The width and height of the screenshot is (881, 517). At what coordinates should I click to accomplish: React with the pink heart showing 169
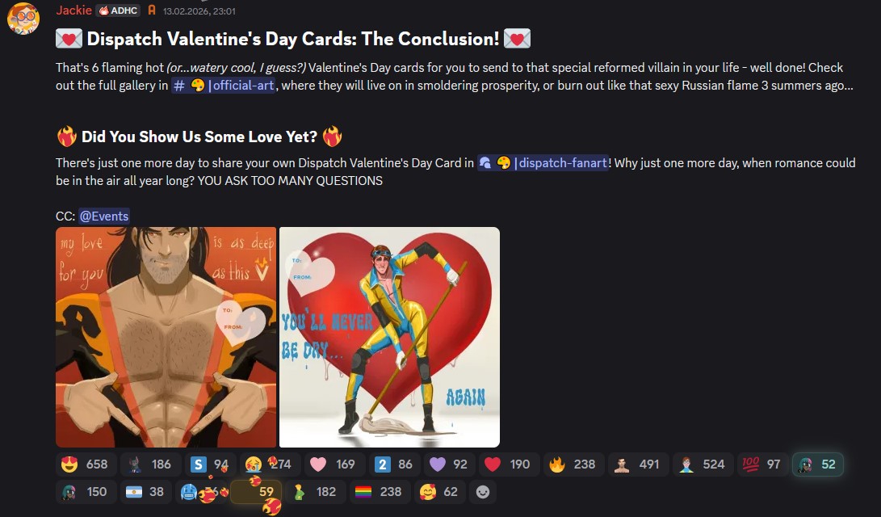(x=334, y=464)
